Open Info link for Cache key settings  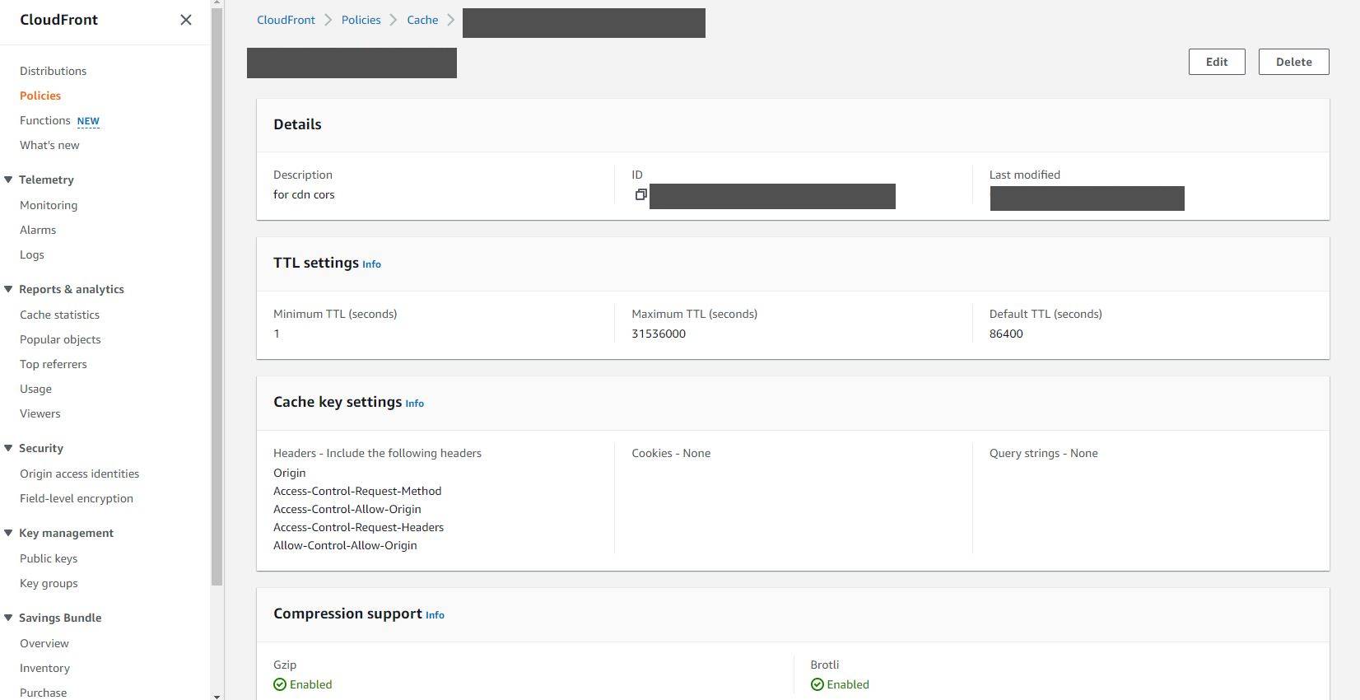415,404
